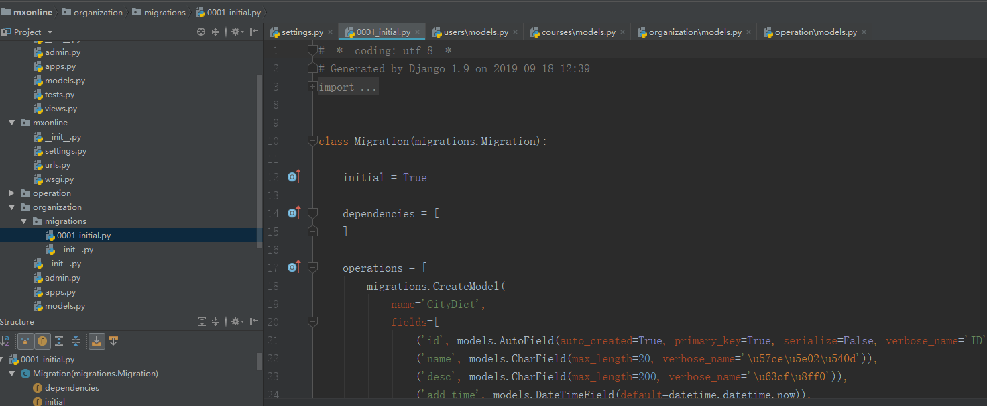987x406 pixels.
Task: Hide the Project tool window
Action: [x=254, y=32]
